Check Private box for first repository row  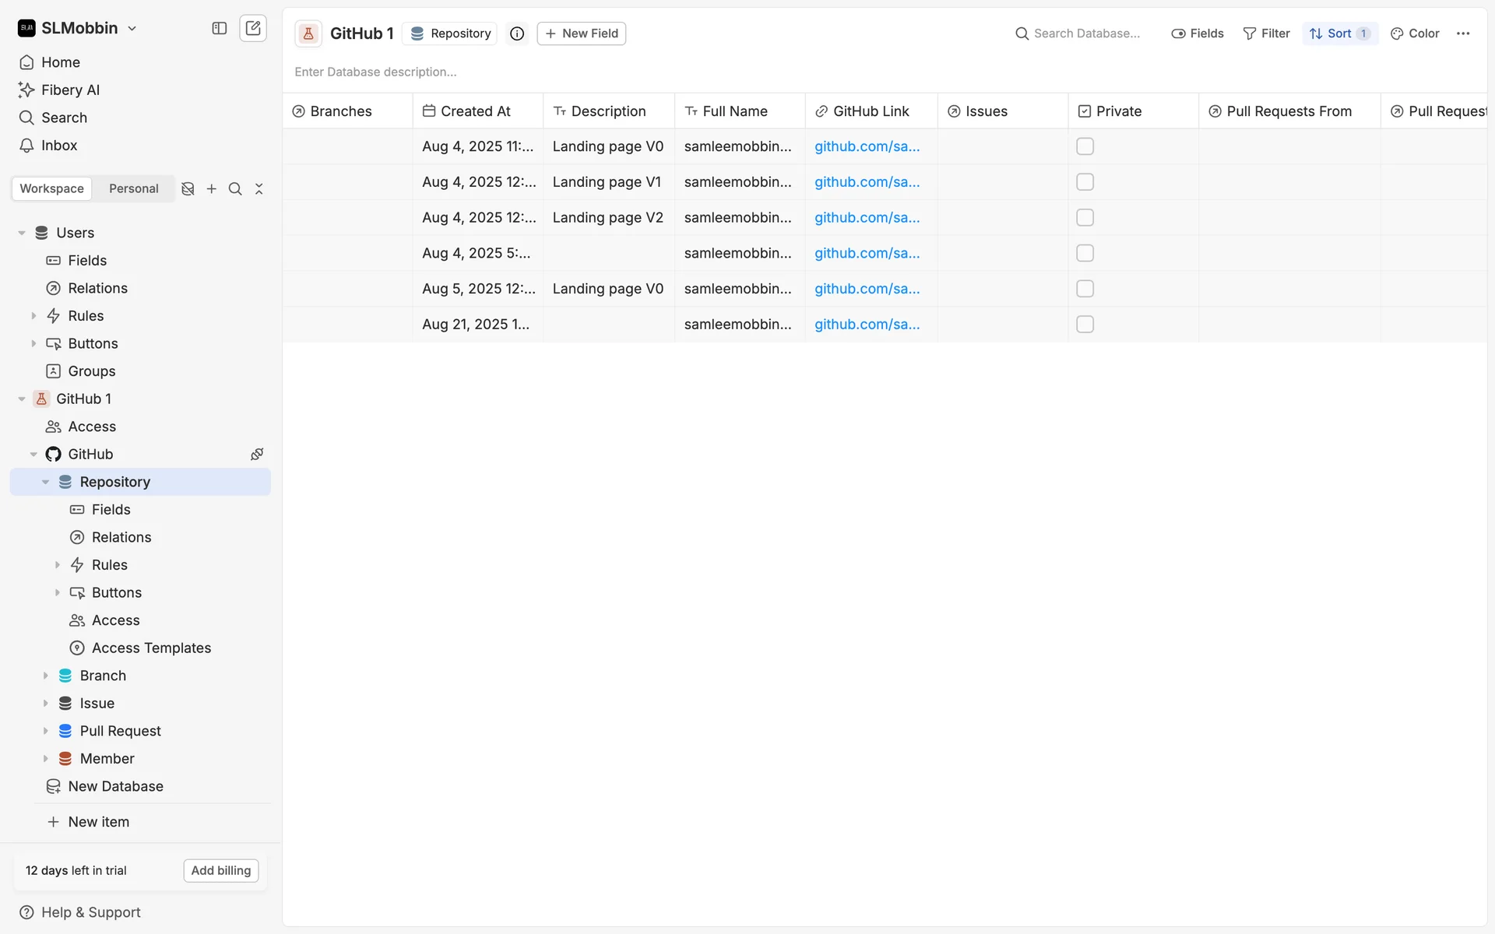1085,146
